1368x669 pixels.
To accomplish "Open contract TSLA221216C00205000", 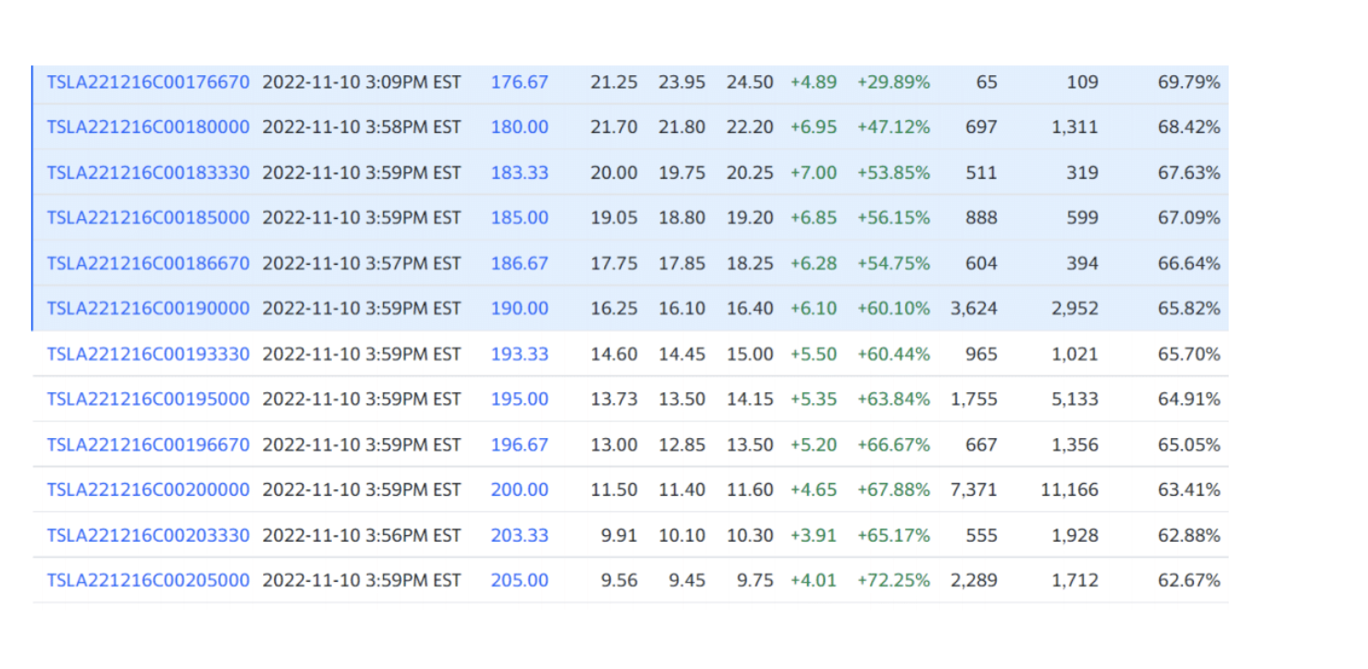I will coord(148,580).
